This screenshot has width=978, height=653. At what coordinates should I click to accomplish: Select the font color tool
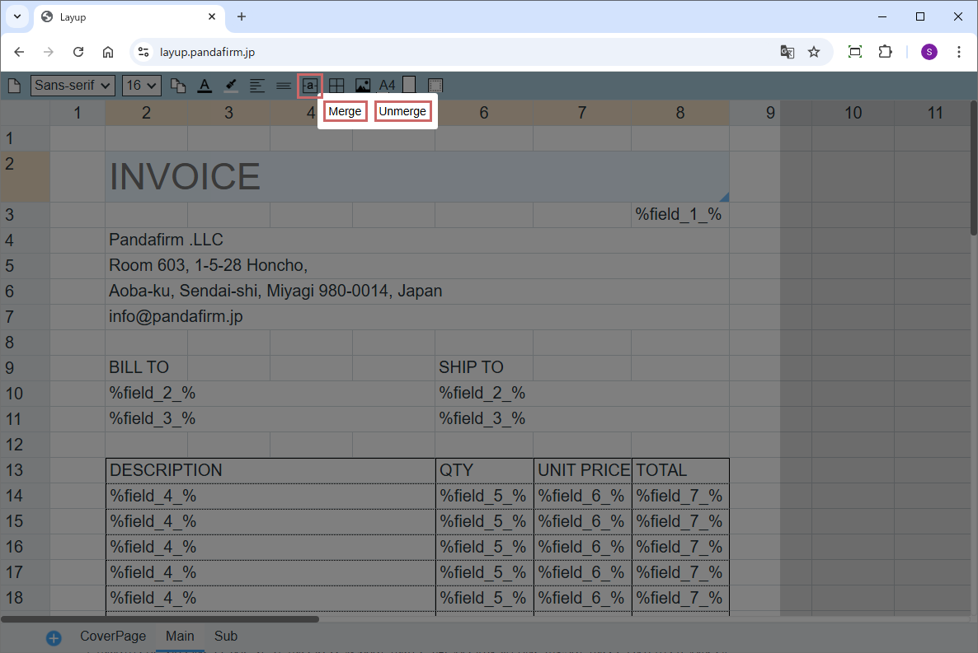pyautogui.click(x=205, y=86)
